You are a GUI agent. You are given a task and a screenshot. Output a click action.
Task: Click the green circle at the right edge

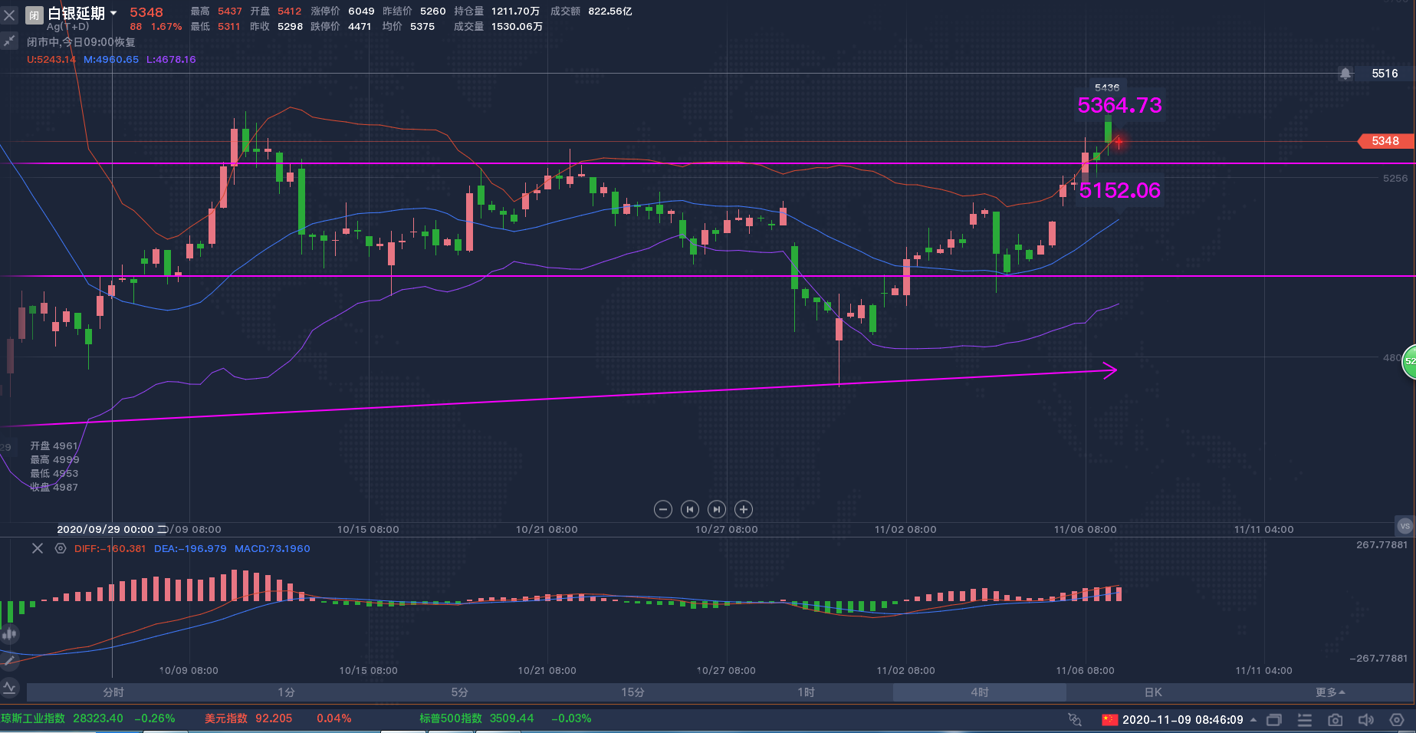(1409, 362)
